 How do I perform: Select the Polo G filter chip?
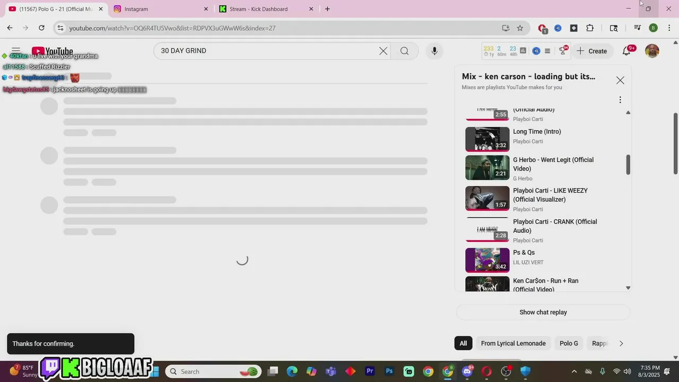pyautogui.click(x=569, y=343)
